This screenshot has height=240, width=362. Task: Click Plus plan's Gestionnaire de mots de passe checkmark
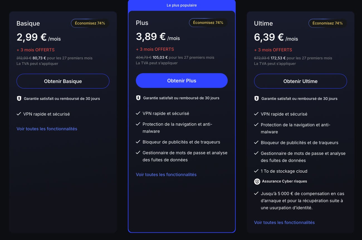[x=138, y=152]
